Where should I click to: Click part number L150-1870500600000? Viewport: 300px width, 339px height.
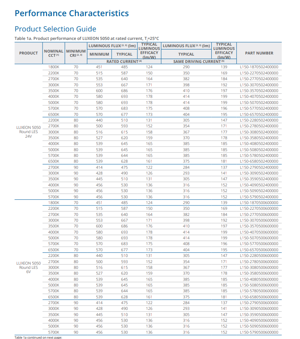coord(259,202)
